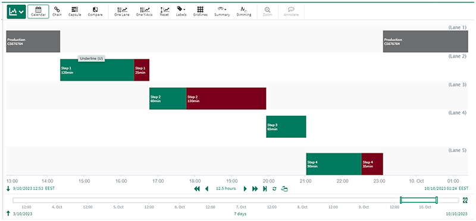Screen dimensions: 476x221
Task: Click the 7 days investigate duration
Action: pyautogui.click(x=240, y=214)
